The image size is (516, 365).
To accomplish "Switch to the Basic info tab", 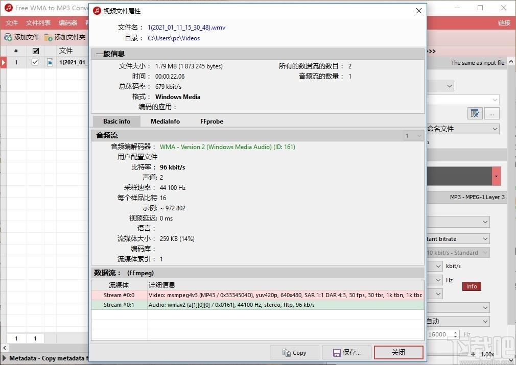I will [117, 121].
